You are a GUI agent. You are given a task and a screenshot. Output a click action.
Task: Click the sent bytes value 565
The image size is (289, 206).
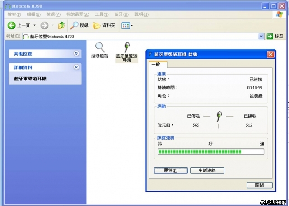(196, 126)
